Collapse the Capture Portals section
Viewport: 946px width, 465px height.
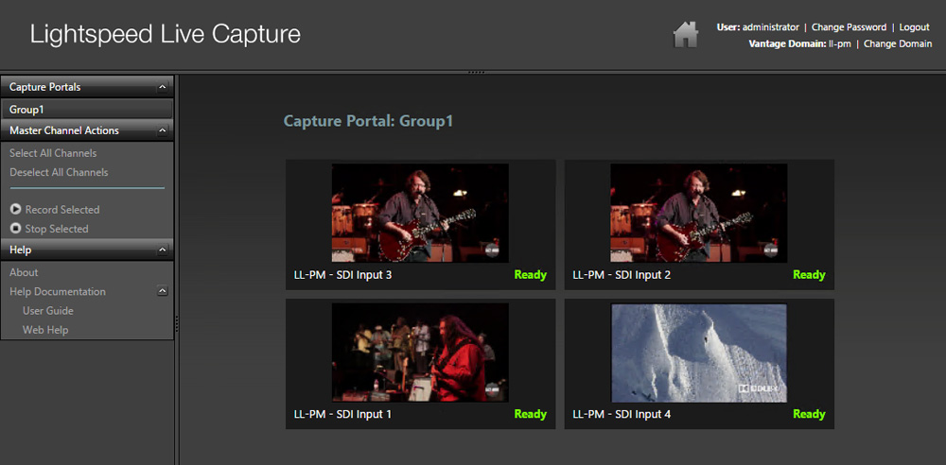click(162, 88)
